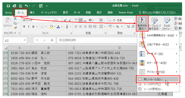Open the font name dropdown 游ゴシック
The image size is (185, 98).
pyautogui.click(x=53, y=20)
